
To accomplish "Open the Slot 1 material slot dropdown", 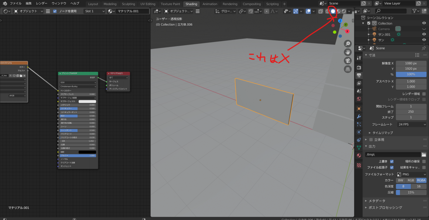I will (94, 11).
